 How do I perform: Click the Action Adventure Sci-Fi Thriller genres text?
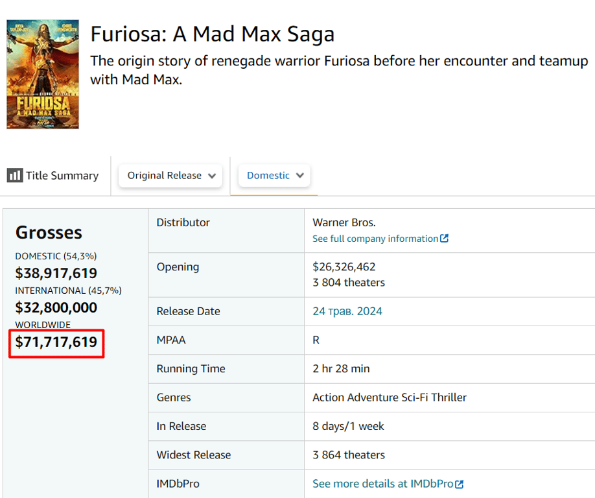pos(390,397)
